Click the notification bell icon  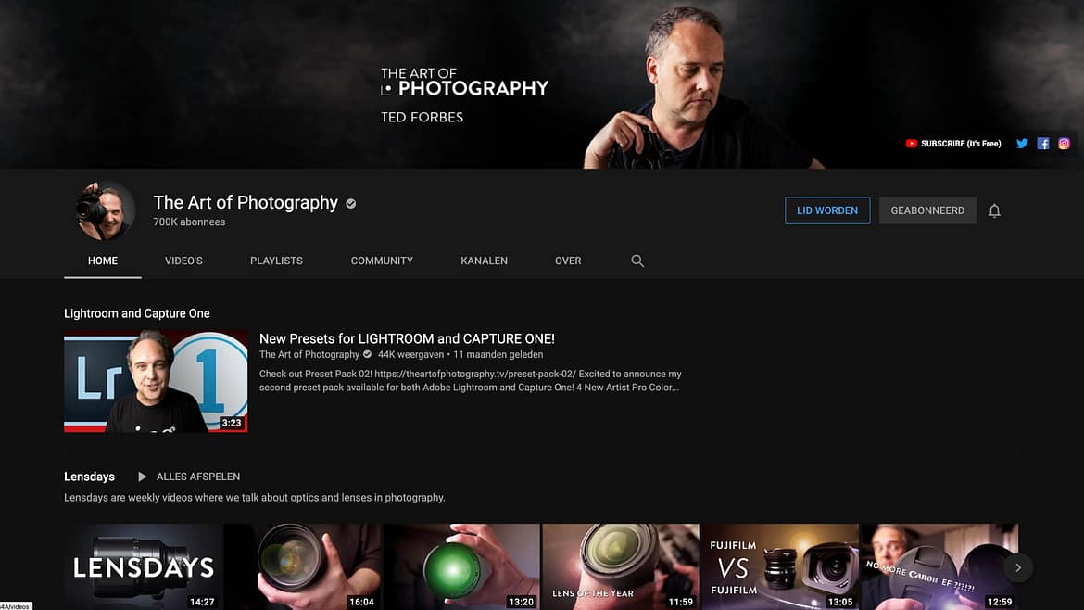994,211
